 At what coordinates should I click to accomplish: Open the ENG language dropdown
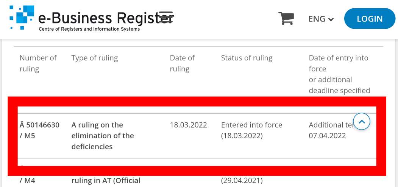click(x=321, y=19)
